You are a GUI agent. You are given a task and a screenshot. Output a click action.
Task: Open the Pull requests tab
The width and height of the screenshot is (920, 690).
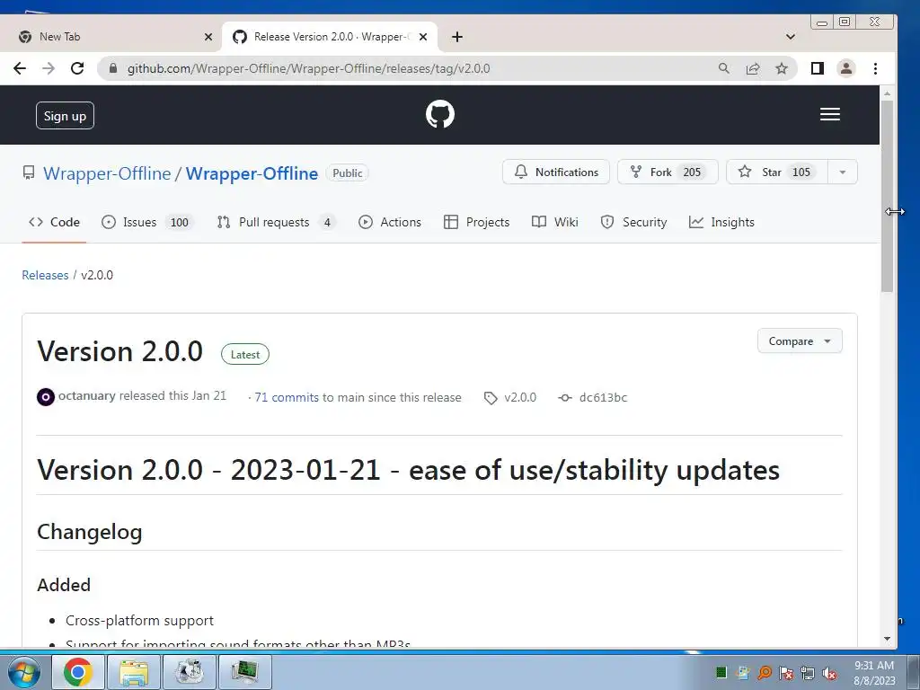(x=276, y=222)
